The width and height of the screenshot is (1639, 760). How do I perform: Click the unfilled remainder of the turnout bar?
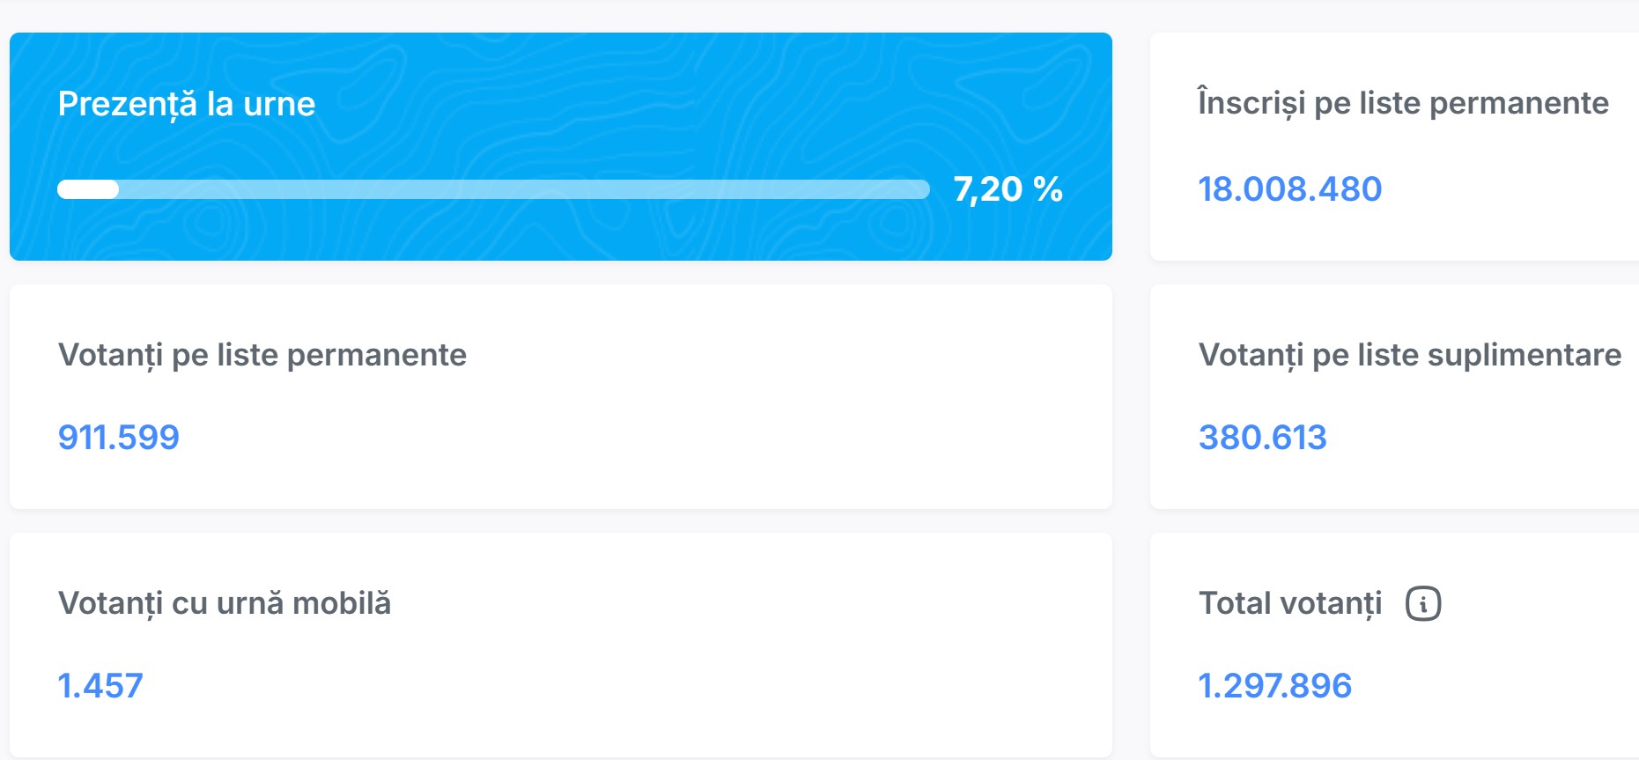click(x=528, y=189)
